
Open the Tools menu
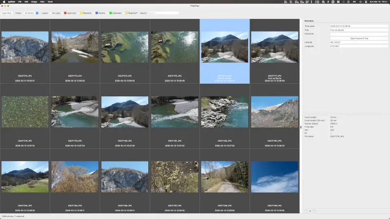[x=50, y=2]
